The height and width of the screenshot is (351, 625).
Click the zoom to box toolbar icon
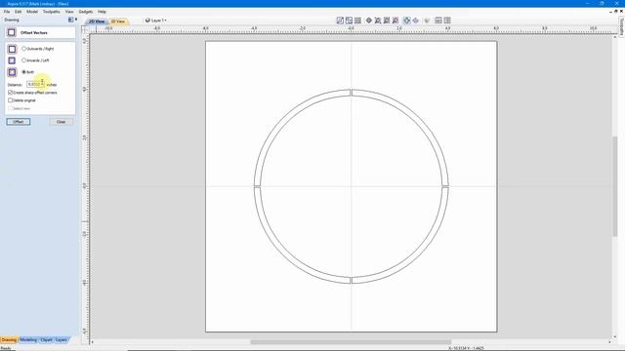378,20
